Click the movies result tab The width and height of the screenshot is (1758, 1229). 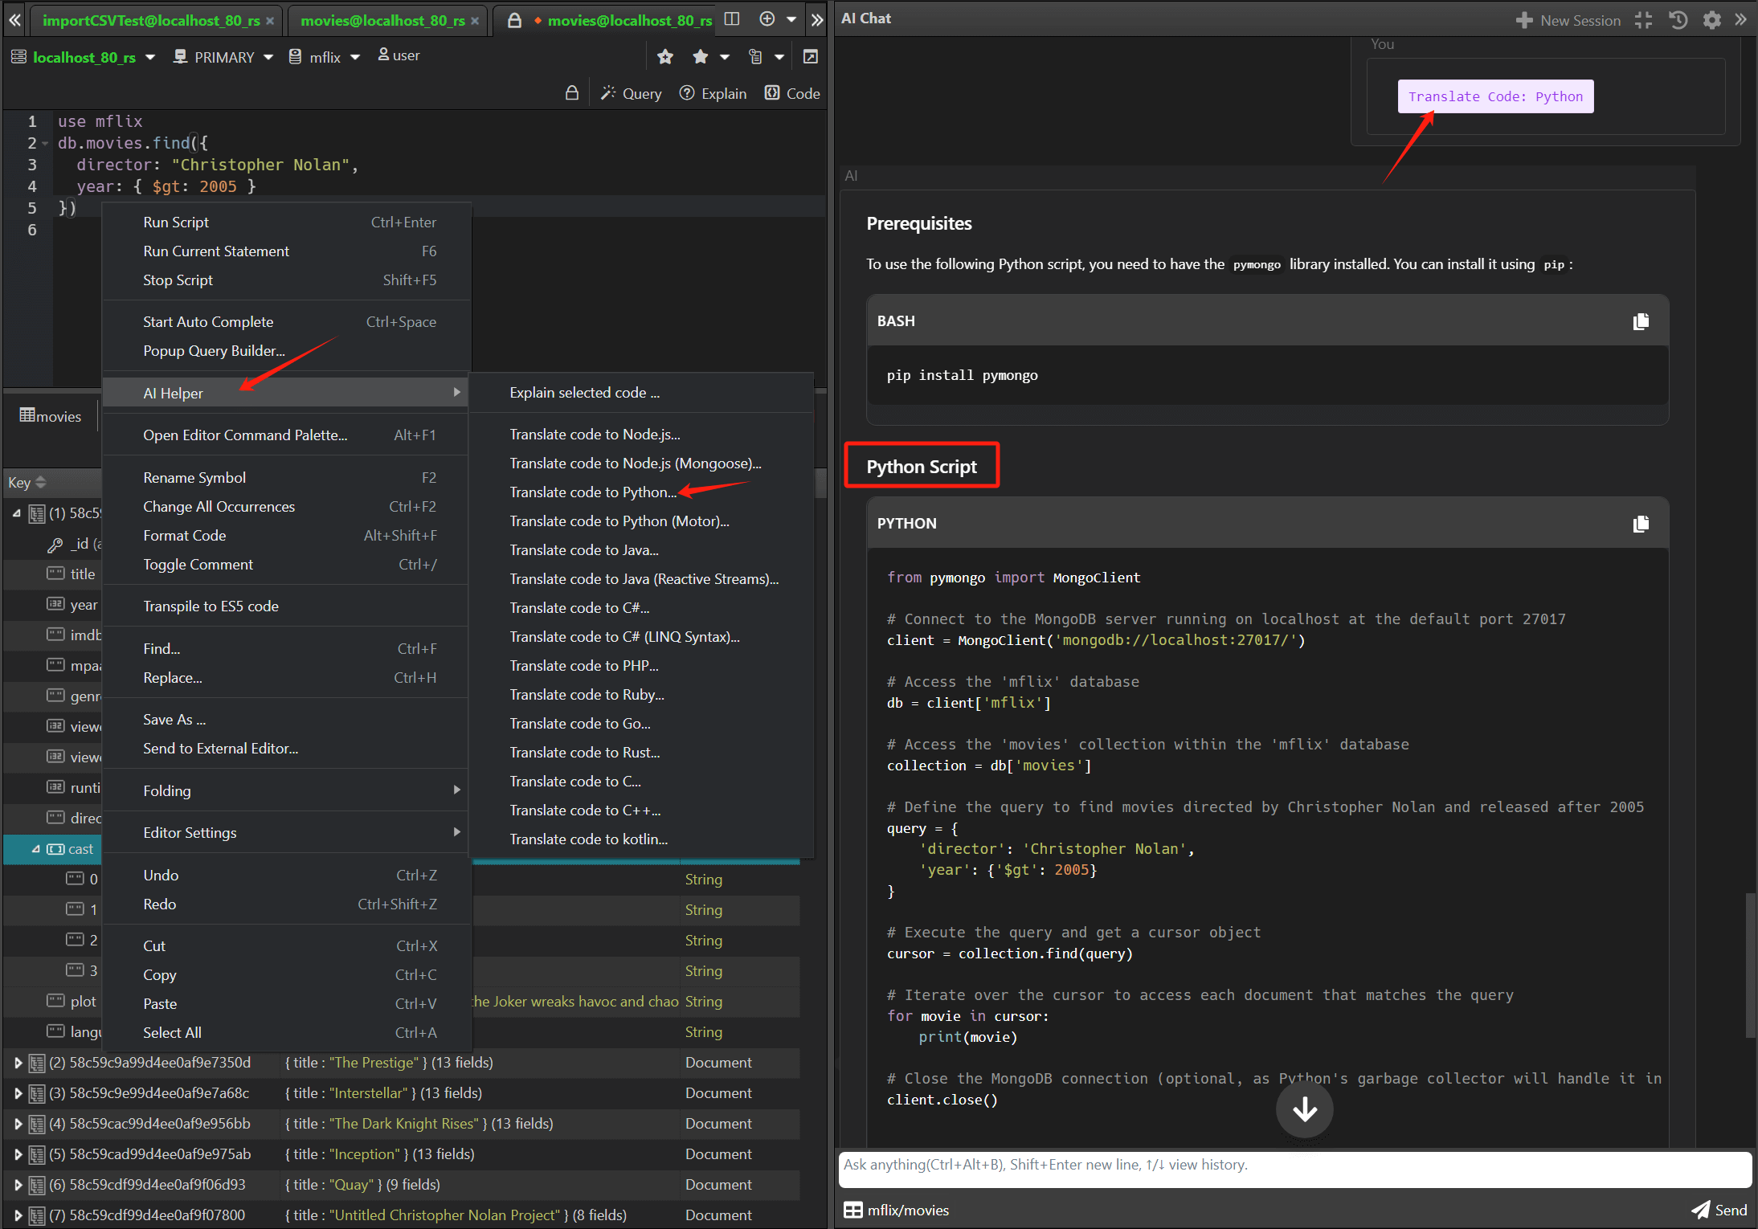[51, 416]
